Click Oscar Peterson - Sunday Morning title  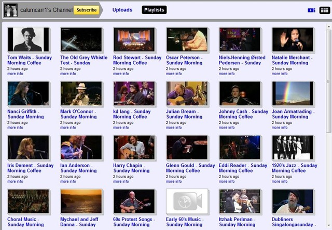coord(184,60)
